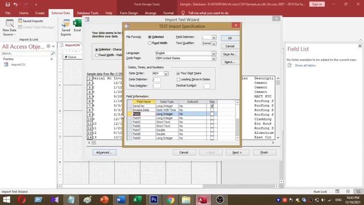Select Delimited option in Import Text Wizard
364x205 pixels.
[97, 50]
